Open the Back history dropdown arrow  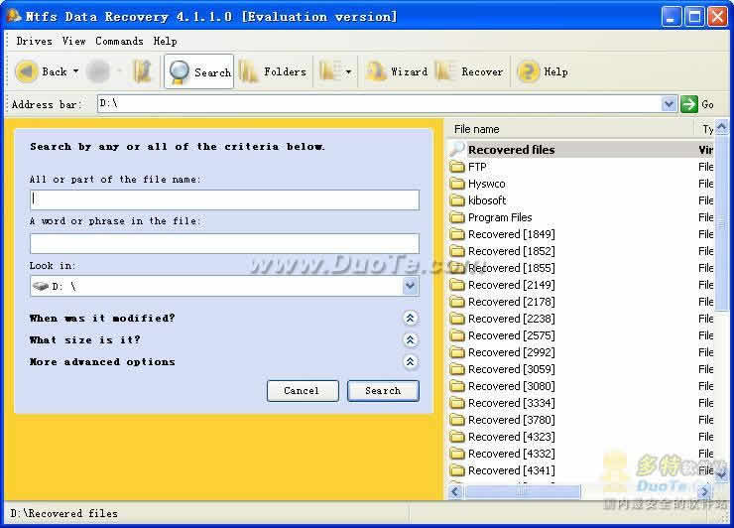pyautogui.click(x=75, y=71)
